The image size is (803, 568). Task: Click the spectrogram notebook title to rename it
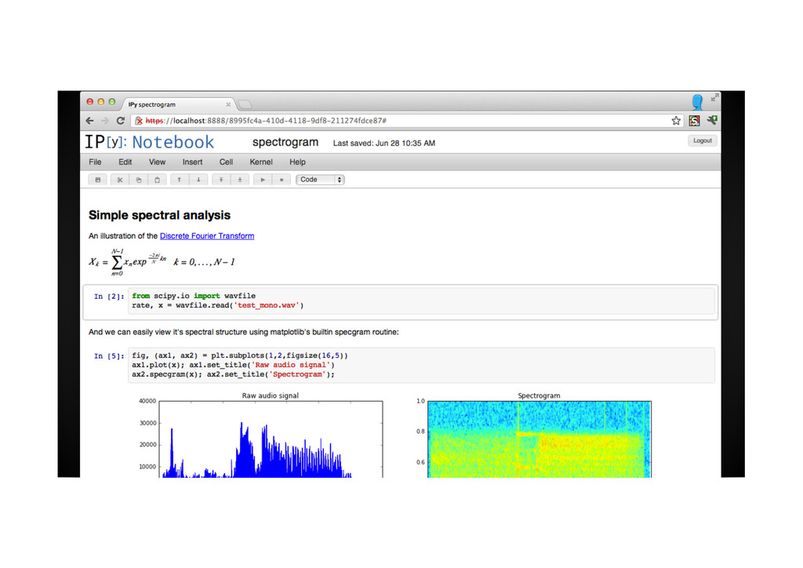[285, 142]
